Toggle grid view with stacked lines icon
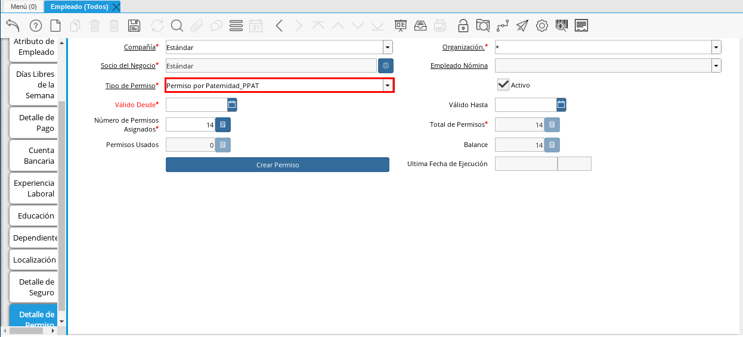743x337 pixels. 236,26
